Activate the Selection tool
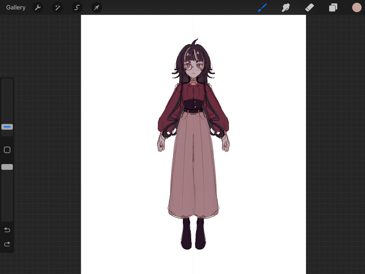This screenshot has height=274, width=365. pyautogui.click(x=77, y=7)
